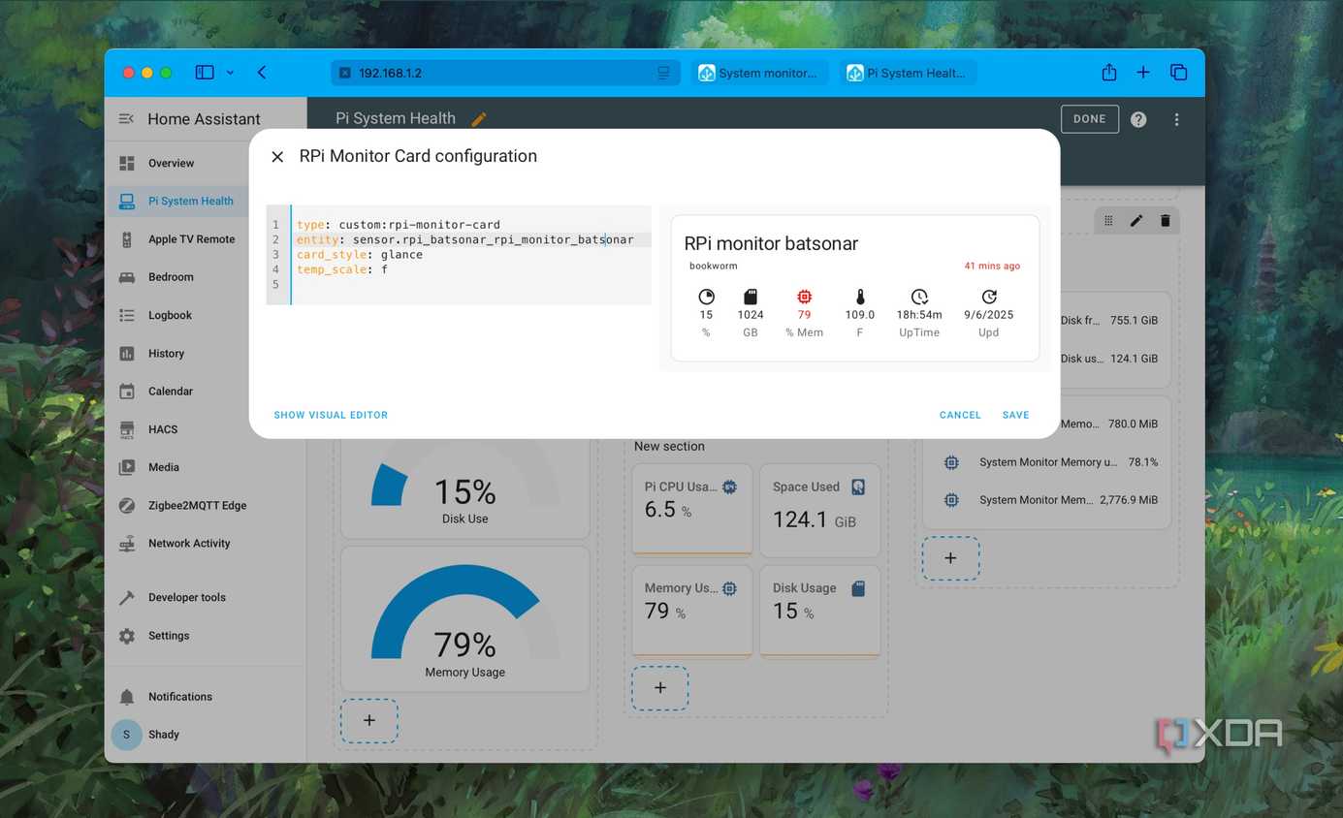Open Zigbee2MQTT Edge icon
Viewport: 1343px width, 818px height.
pos(127,505)
